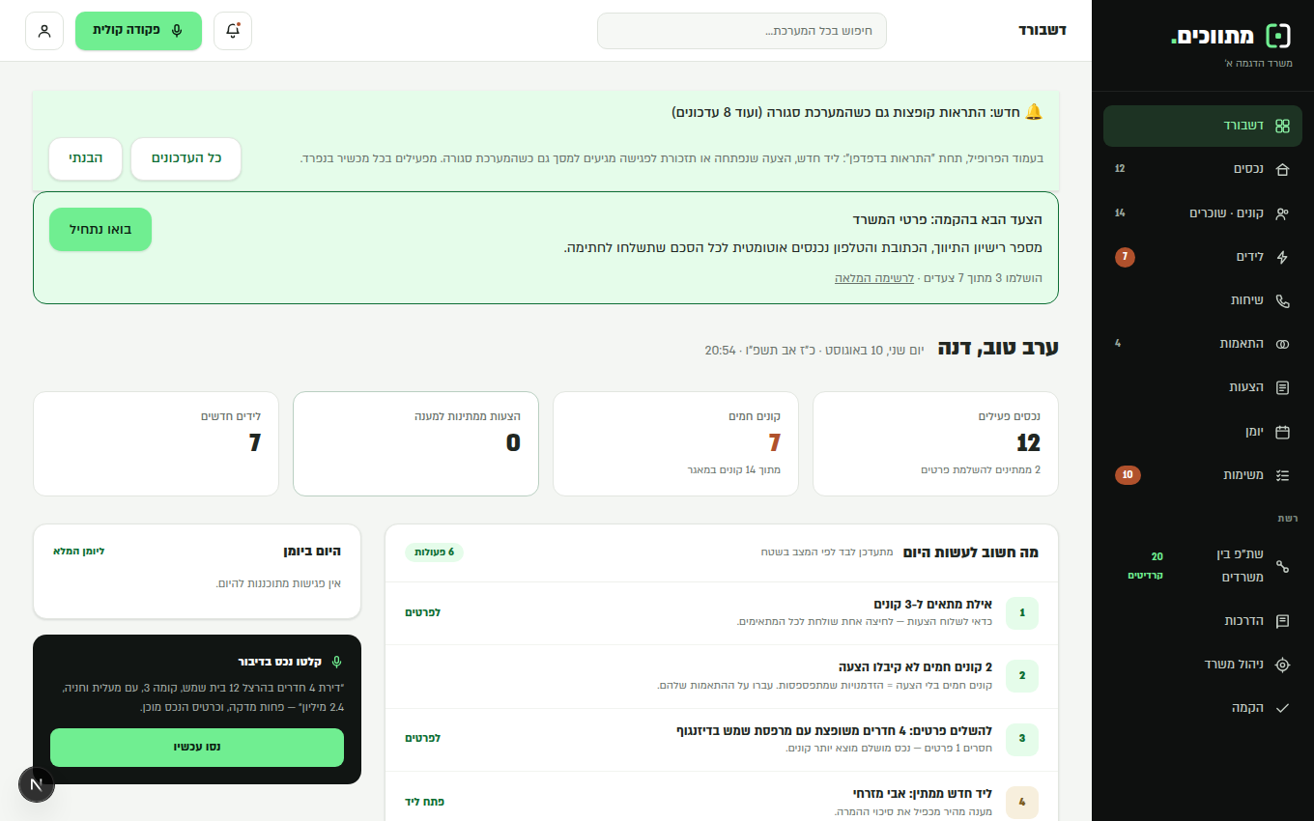Click the שיחות phone icon
This screenshot has width=1314, height=821.
[1282, 300]
